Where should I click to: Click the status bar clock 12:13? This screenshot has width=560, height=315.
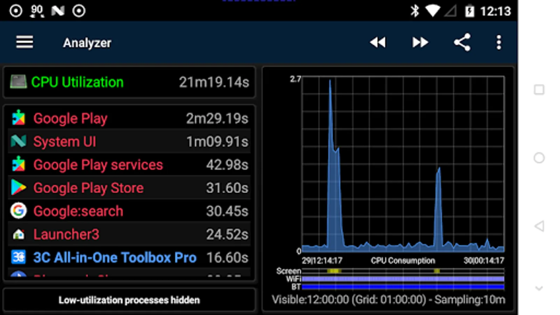point(496,11)
